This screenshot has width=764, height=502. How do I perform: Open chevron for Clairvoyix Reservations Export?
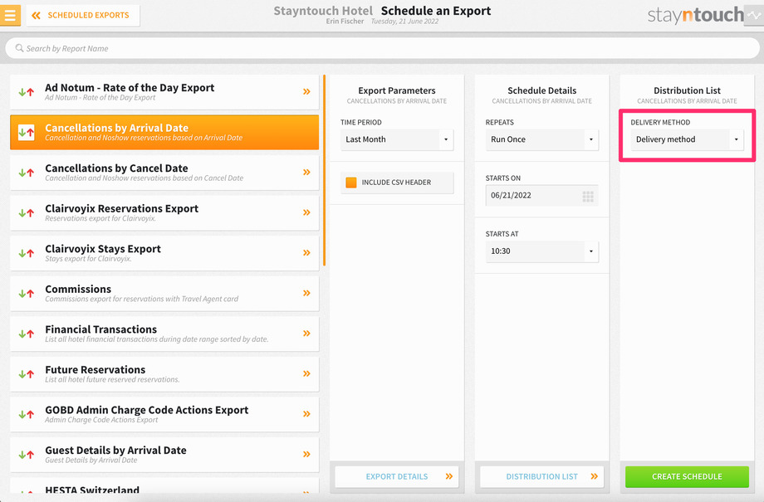(x=306, y=212)
